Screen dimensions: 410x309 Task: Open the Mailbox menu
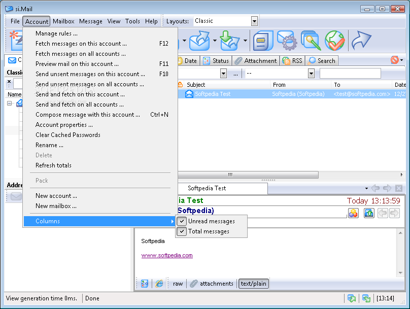coord(63,21)
